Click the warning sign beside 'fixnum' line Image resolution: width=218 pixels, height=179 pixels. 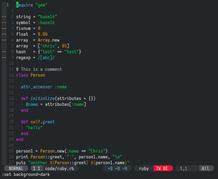click(4, 29)
